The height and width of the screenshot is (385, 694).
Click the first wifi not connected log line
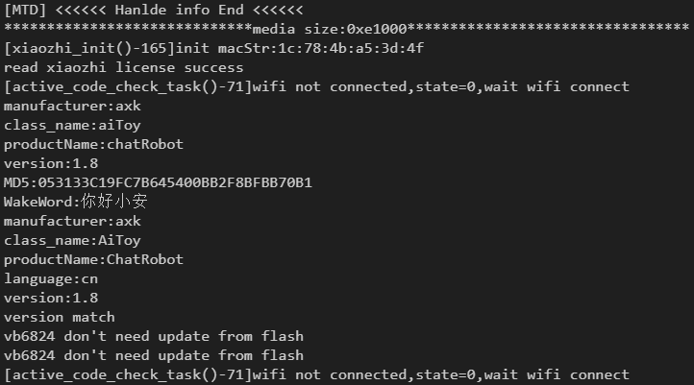tap(317, 86)
